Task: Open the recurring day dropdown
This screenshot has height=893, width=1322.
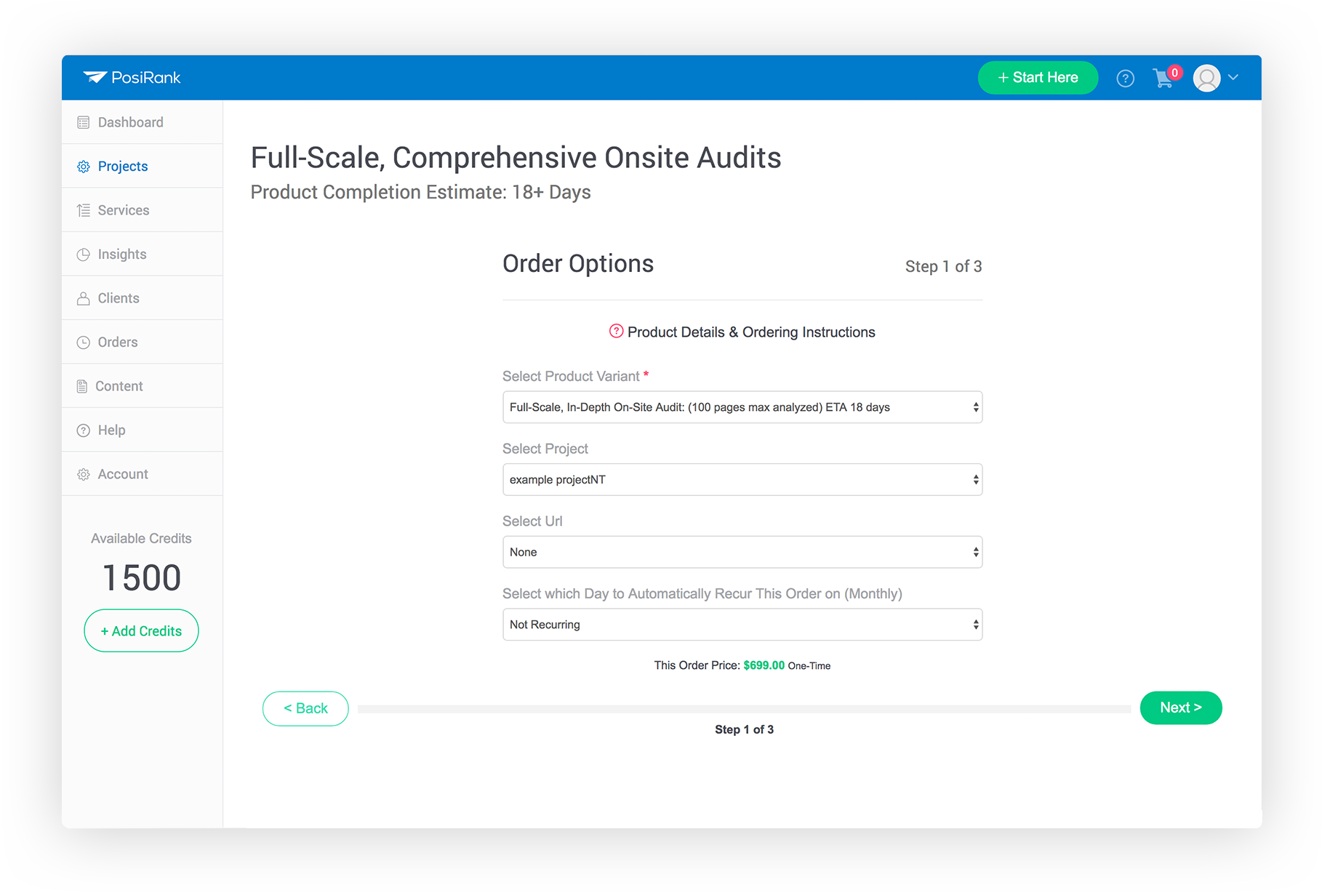Action: (x=742, y=625)
